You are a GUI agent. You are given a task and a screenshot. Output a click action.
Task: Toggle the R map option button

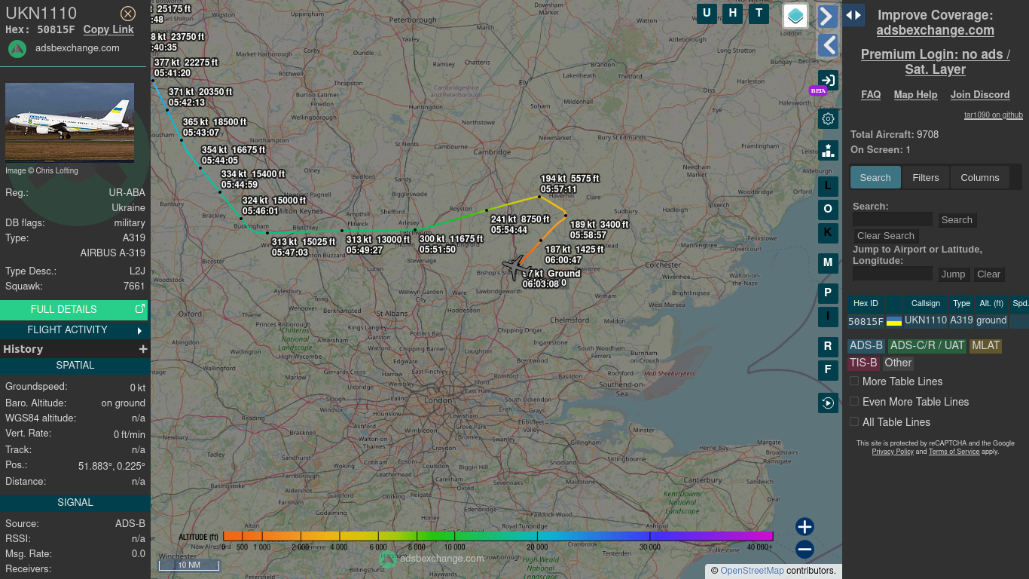point(828,347)
